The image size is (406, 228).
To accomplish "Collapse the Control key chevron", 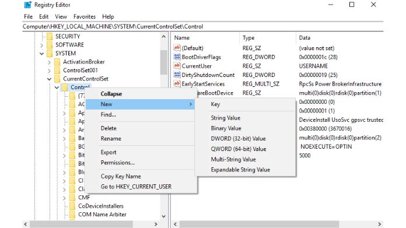I will [x=57, y=87].
